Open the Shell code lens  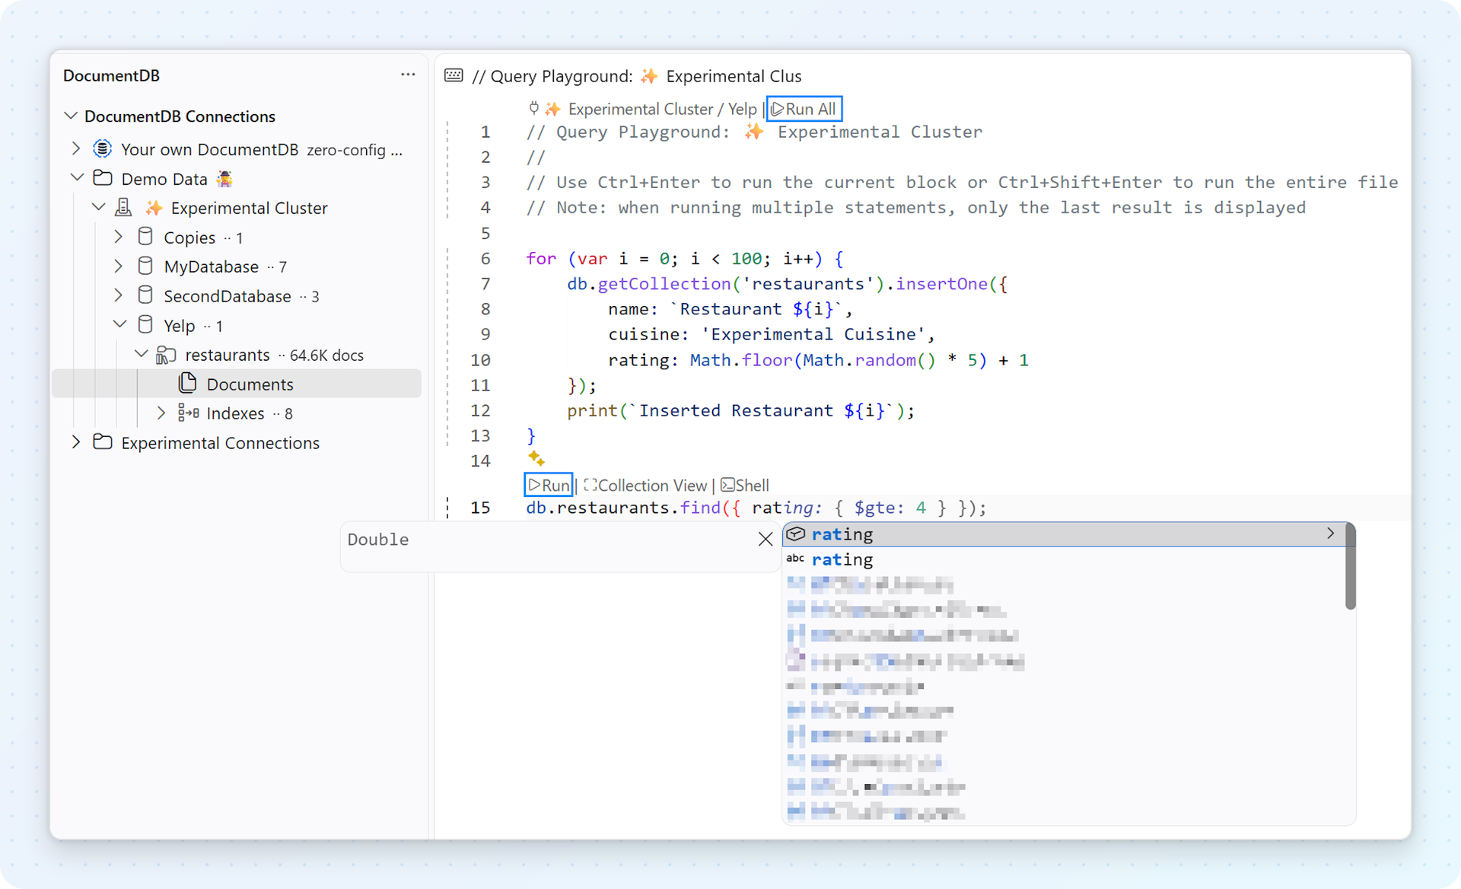click(x=745, y=485)
